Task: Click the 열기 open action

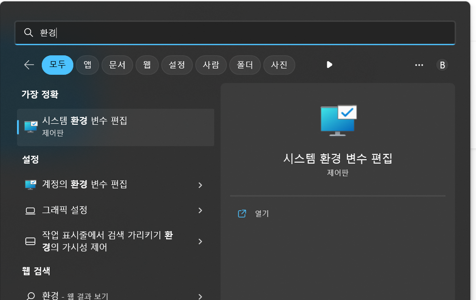Action: click(262, 214)
